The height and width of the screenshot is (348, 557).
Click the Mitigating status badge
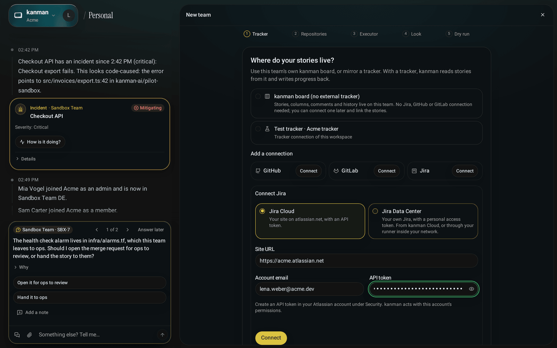pyautogui.click(x=148, y=108)
